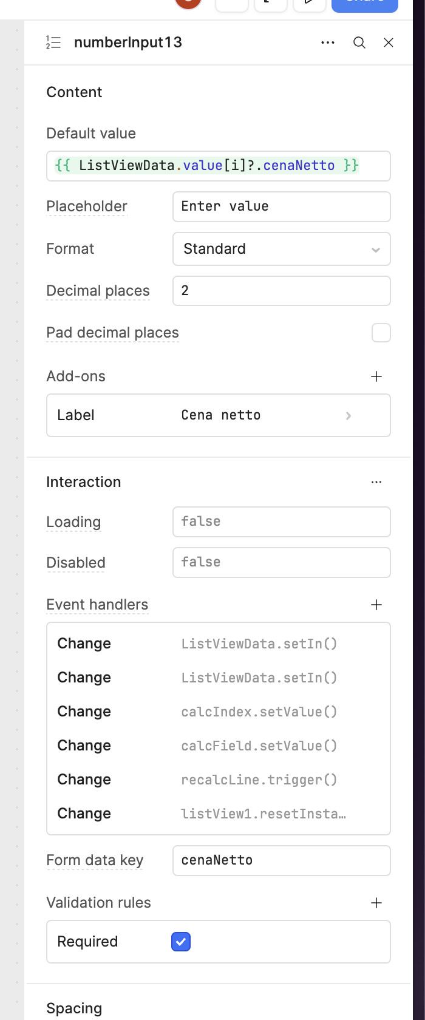Viewport: 425px width, 1020px height.
Task: Click the Form data key field
Action: coord(282,860)
